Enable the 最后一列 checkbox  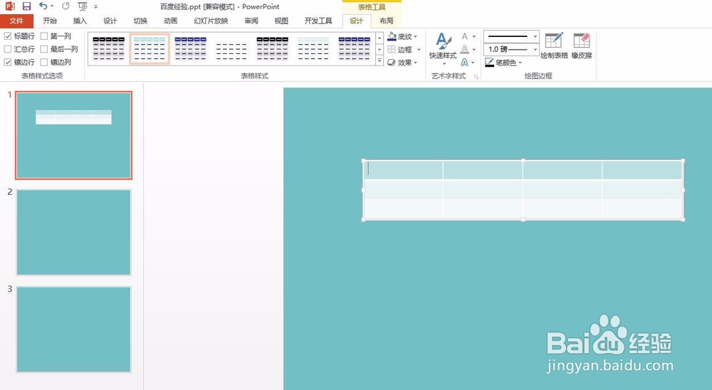pos(44,49)
